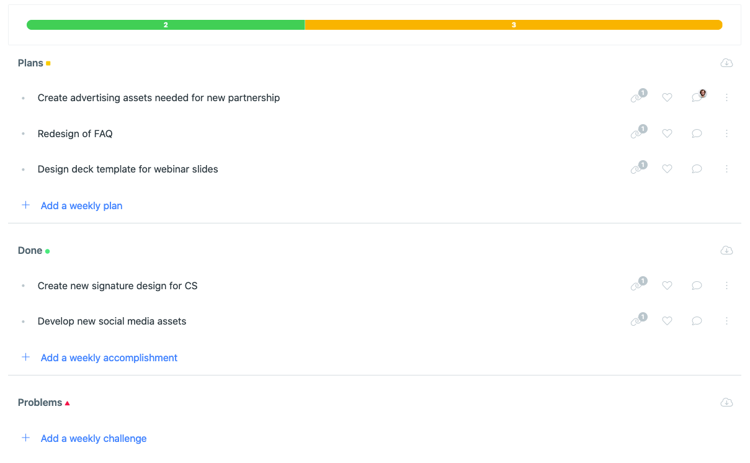Click the green segment of progress bar
Image resolution: width=750 pixels, height=463 pixels.
pos(166,25)
